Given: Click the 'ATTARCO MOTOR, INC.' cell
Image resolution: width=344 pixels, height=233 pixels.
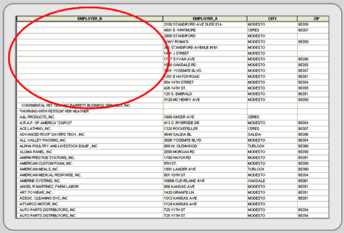Looking at the screenshot, I should pos(90,204).
